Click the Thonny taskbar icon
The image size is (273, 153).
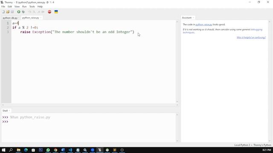point(100,150)
